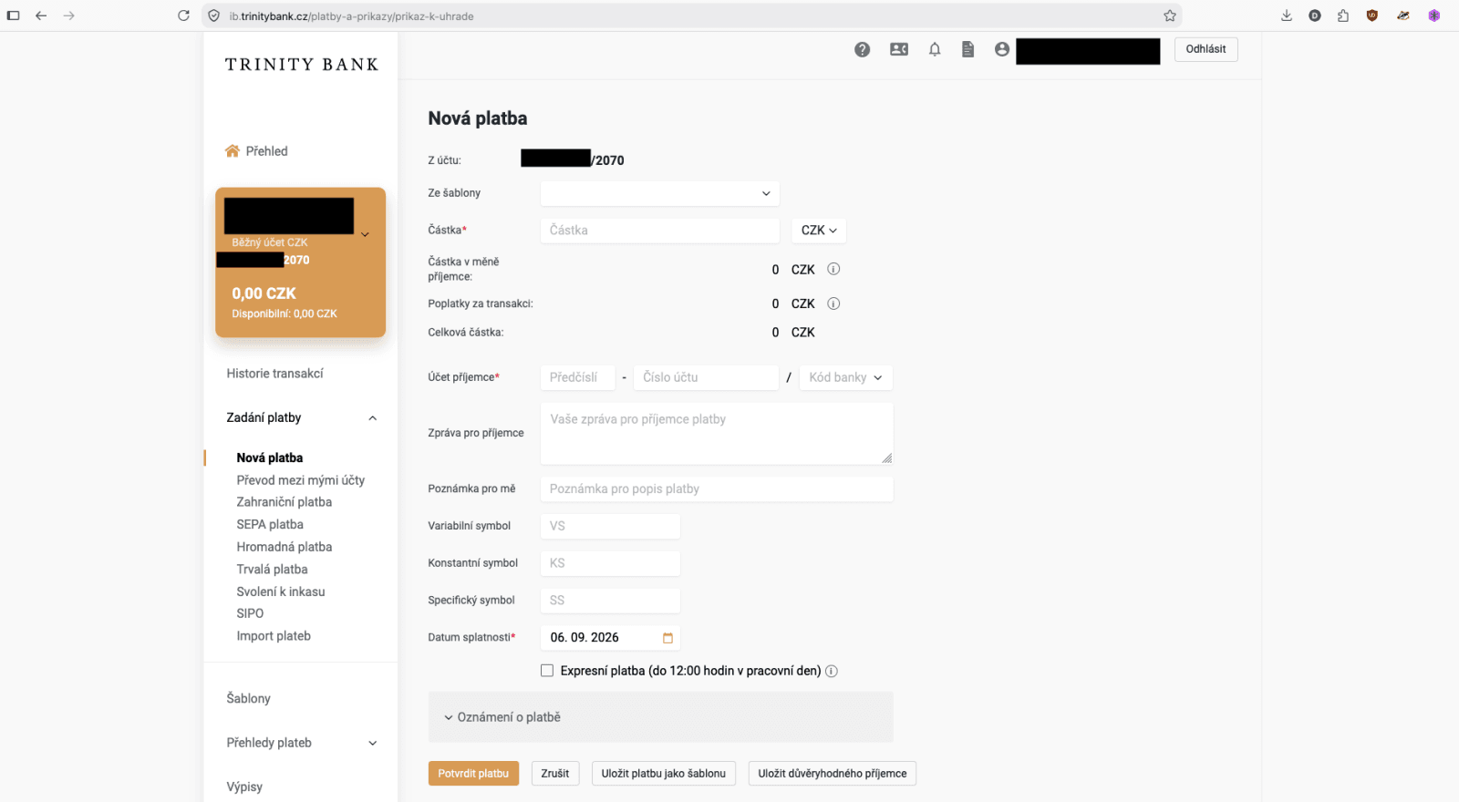
Task: Open the browser extensions puzzle icon
Action: [x=1343, y=15]
